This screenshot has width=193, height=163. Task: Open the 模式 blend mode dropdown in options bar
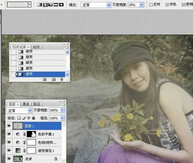click(108, 5)
